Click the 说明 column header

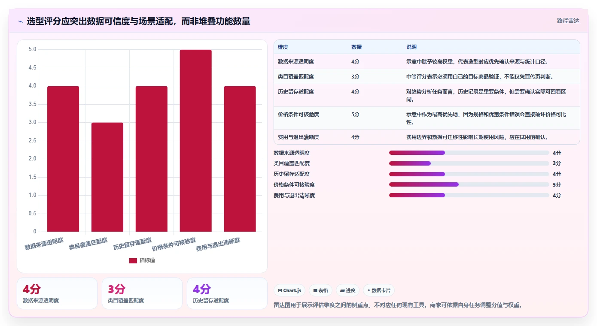tap(411, 47)
